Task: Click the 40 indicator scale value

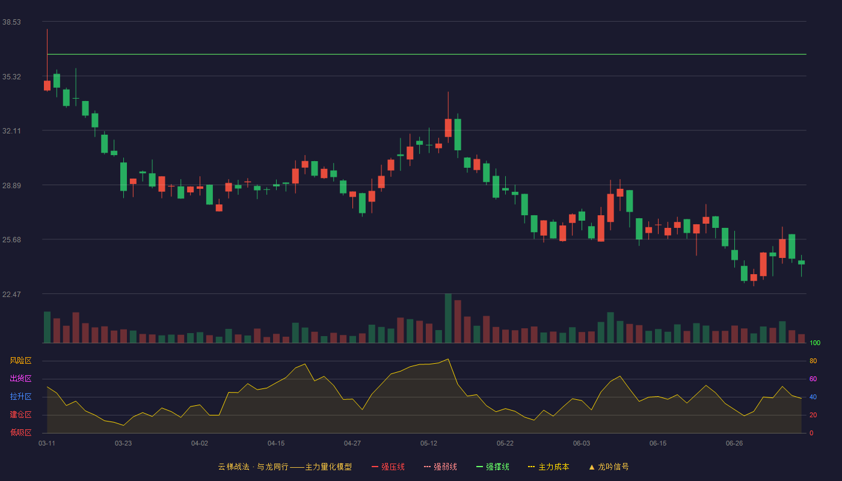Action: [813, 397]
